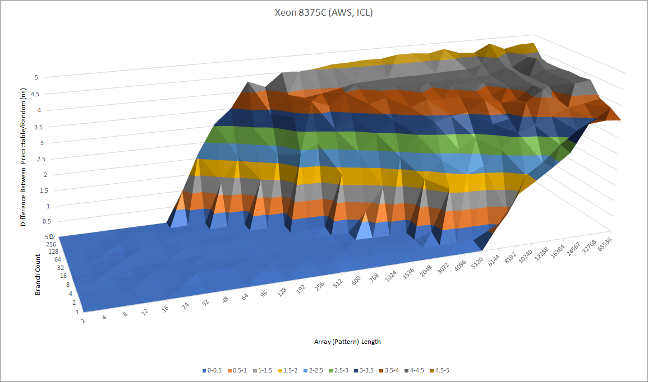Select the 2.5-3 legend label
Image resolution: width=648 pixels, height=382 pixels.
341,370
